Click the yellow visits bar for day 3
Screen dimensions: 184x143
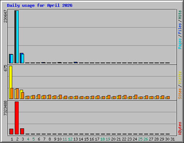[21, 94]
